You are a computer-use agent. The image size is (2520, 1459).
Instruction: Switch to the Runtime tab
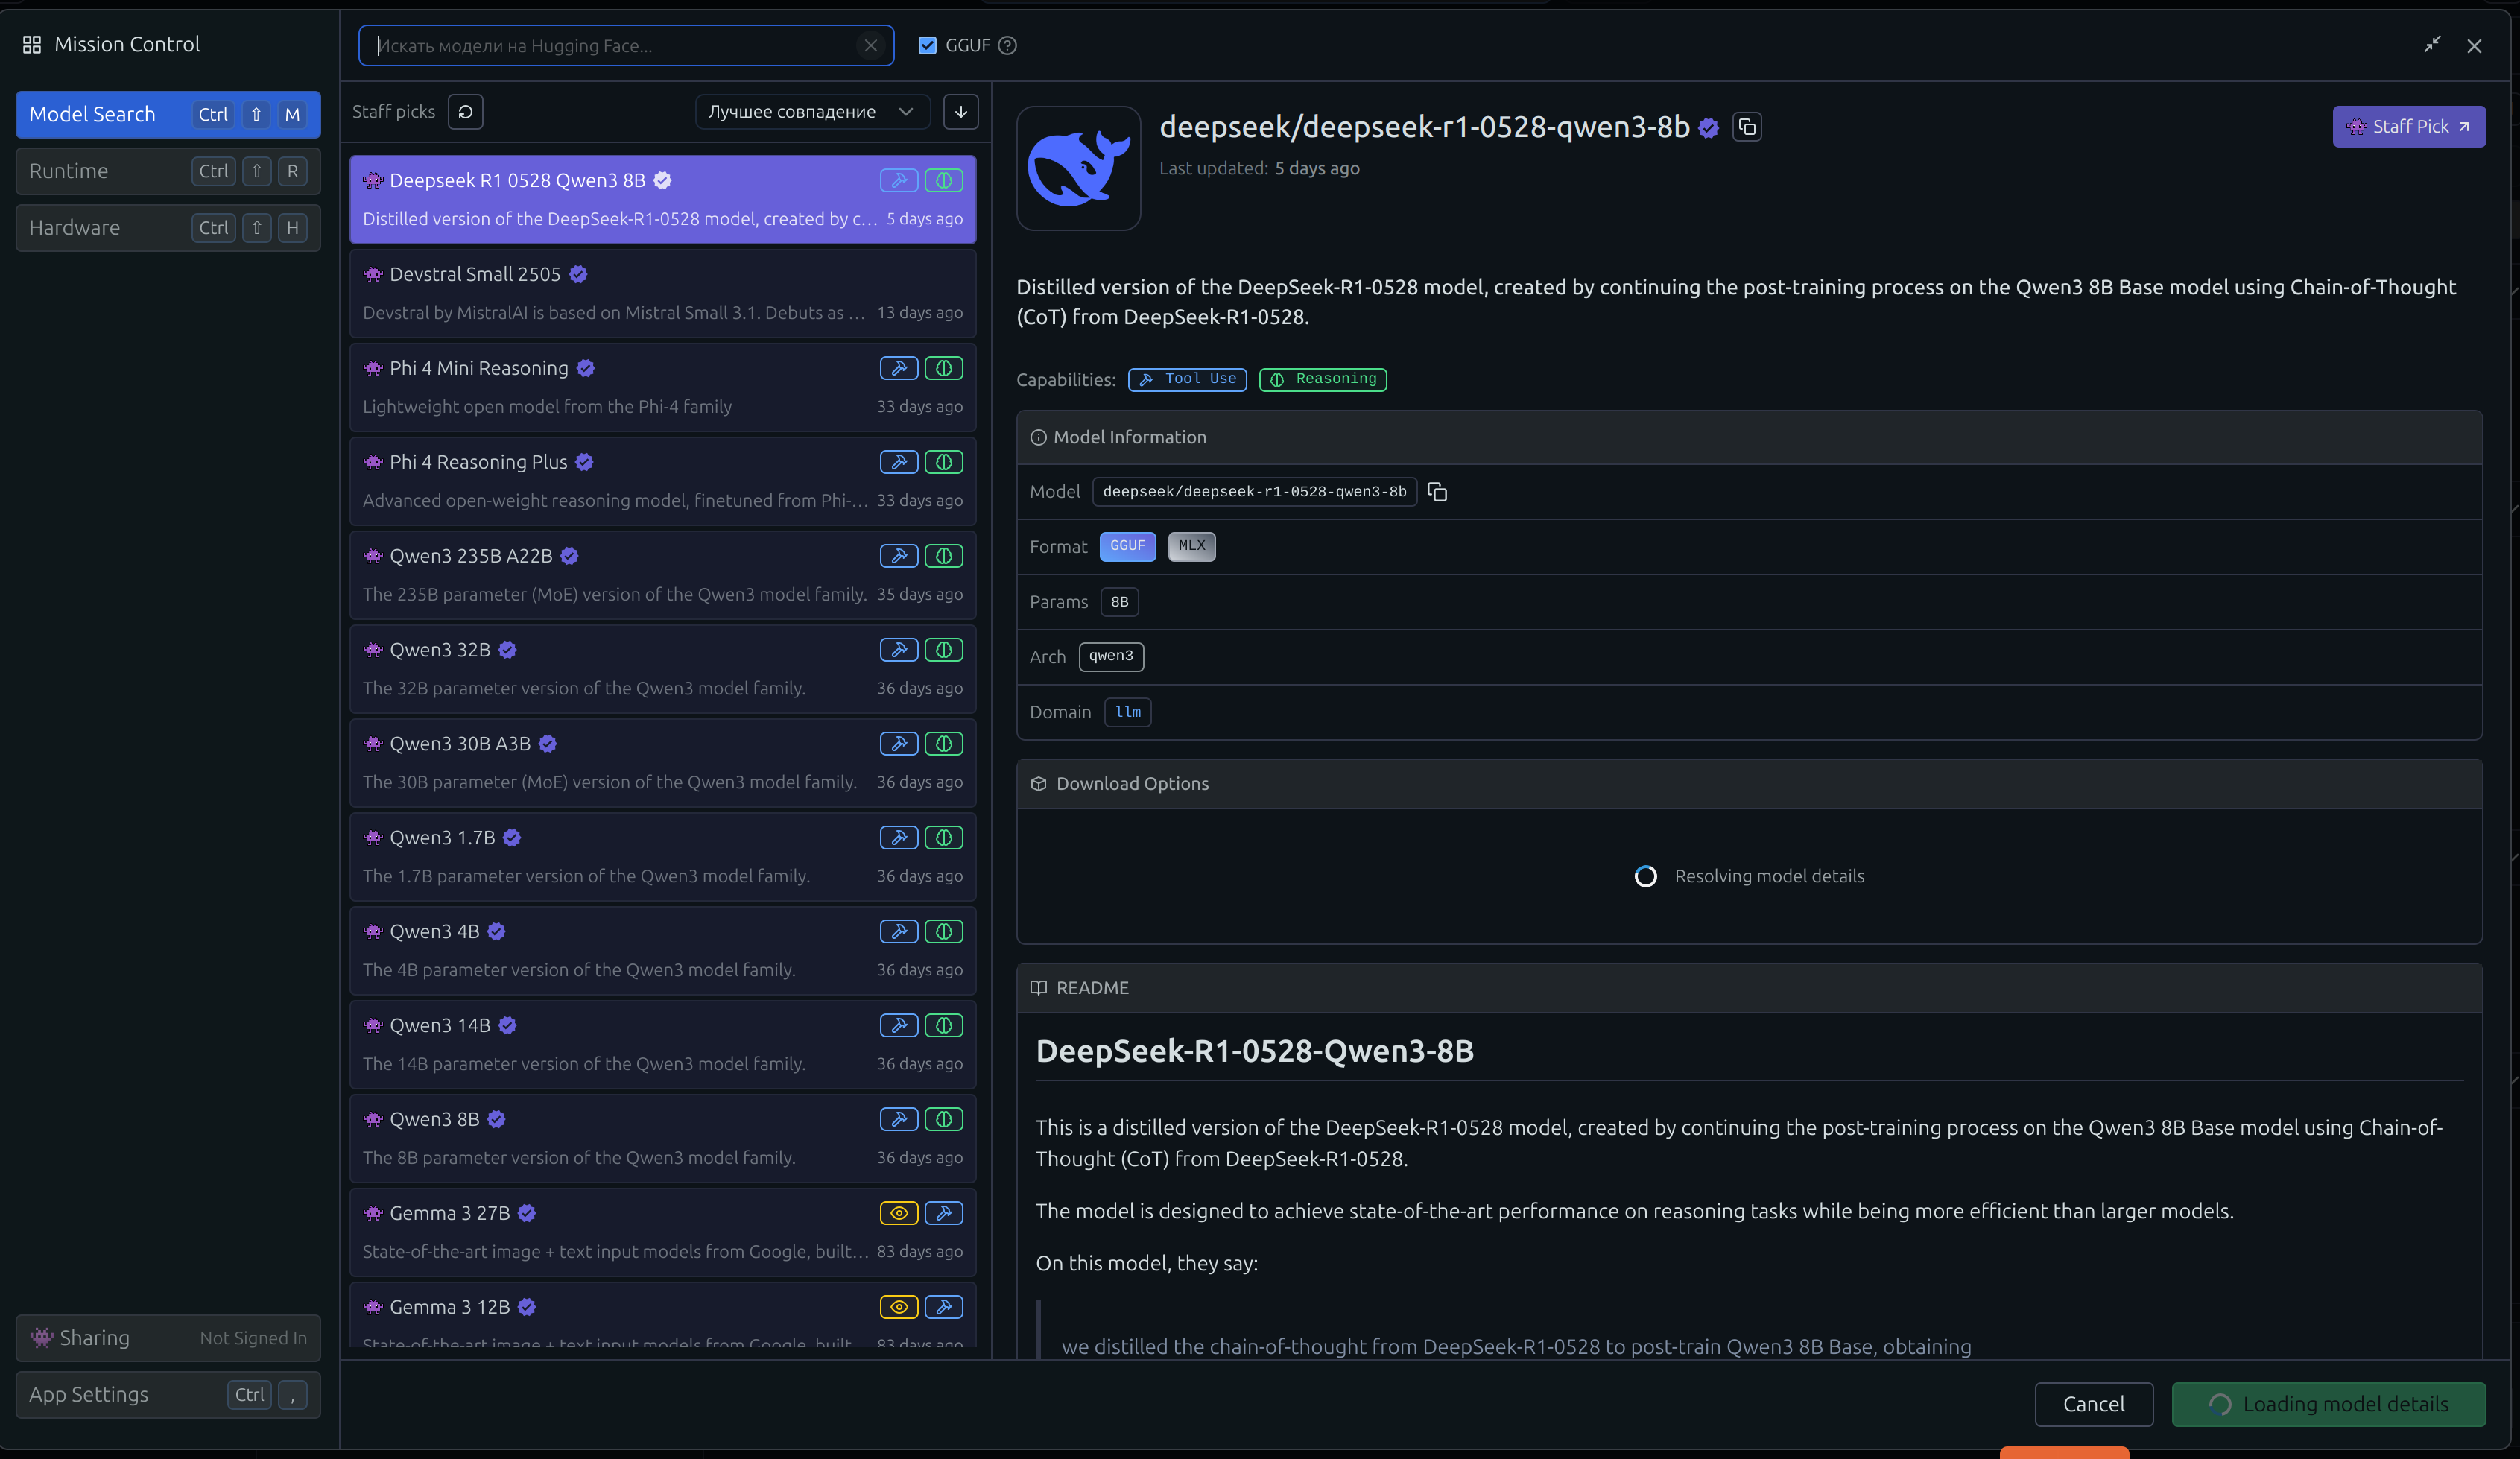coord(168,171)
